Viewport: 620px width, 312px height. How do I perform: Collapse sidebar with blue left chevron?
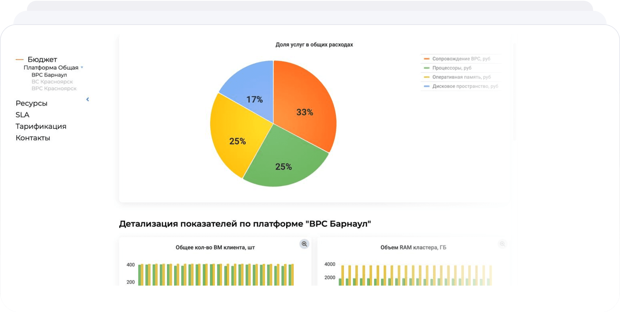(88, 99)
